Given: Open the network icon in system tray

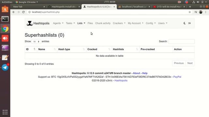Looking at the screenshot, I should pyautogui.click(x=194, y=2).
